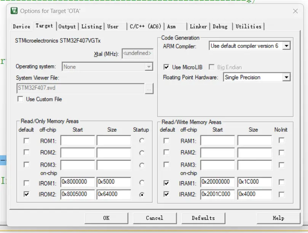Check the RAM1 default checkbox

click(x=166, y=140)
